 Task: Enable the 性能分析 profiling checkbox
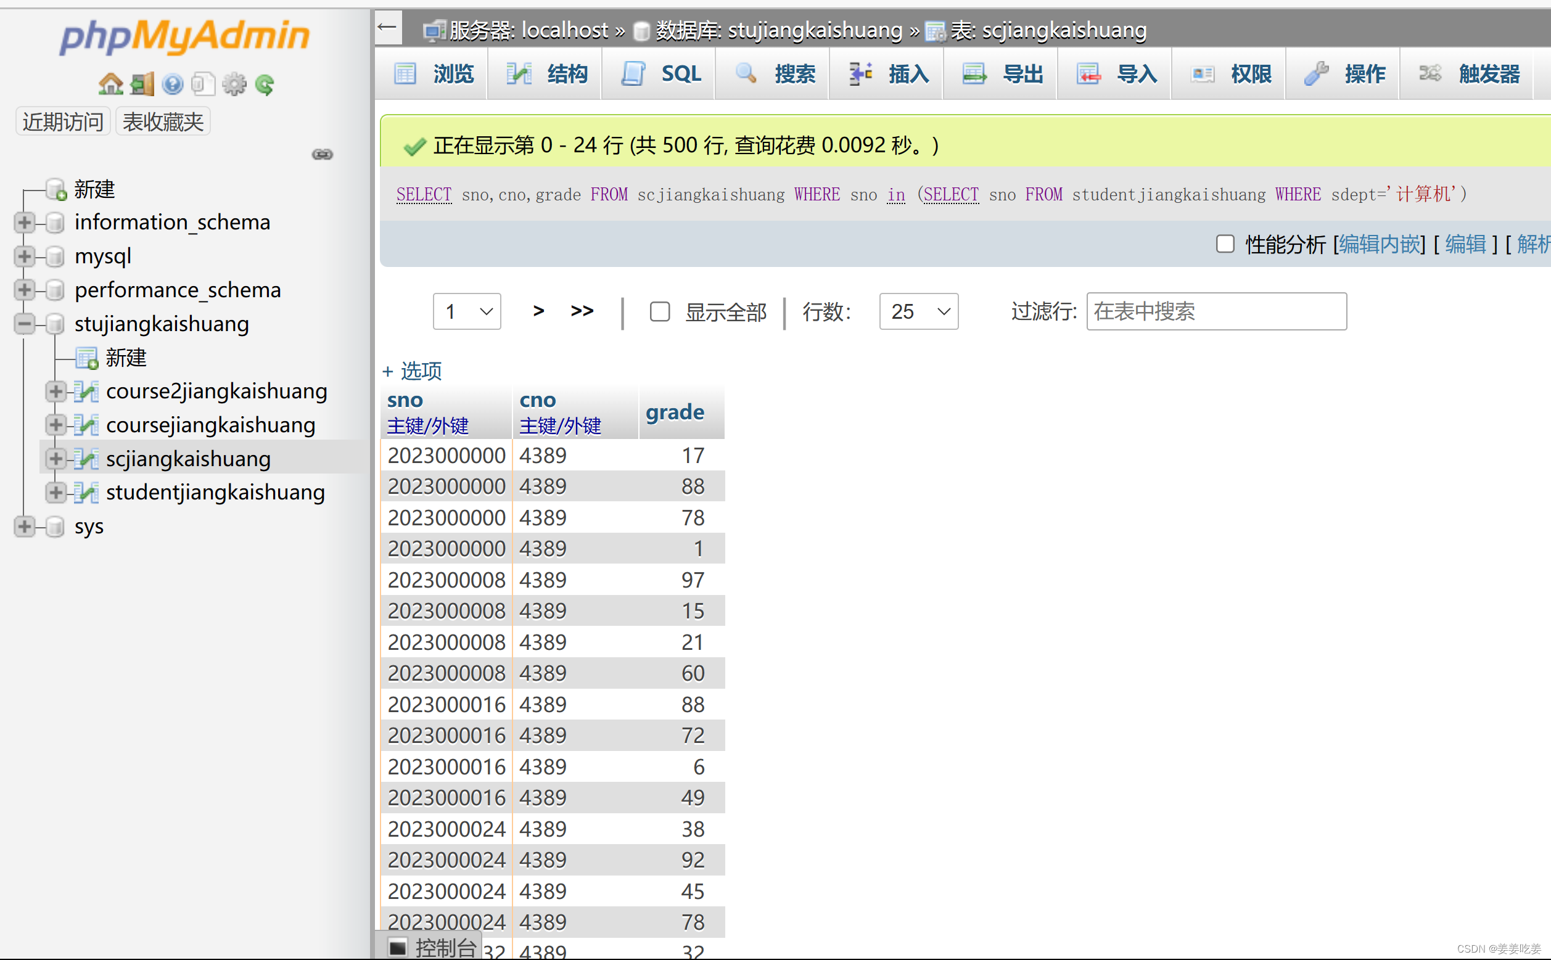1225,244
